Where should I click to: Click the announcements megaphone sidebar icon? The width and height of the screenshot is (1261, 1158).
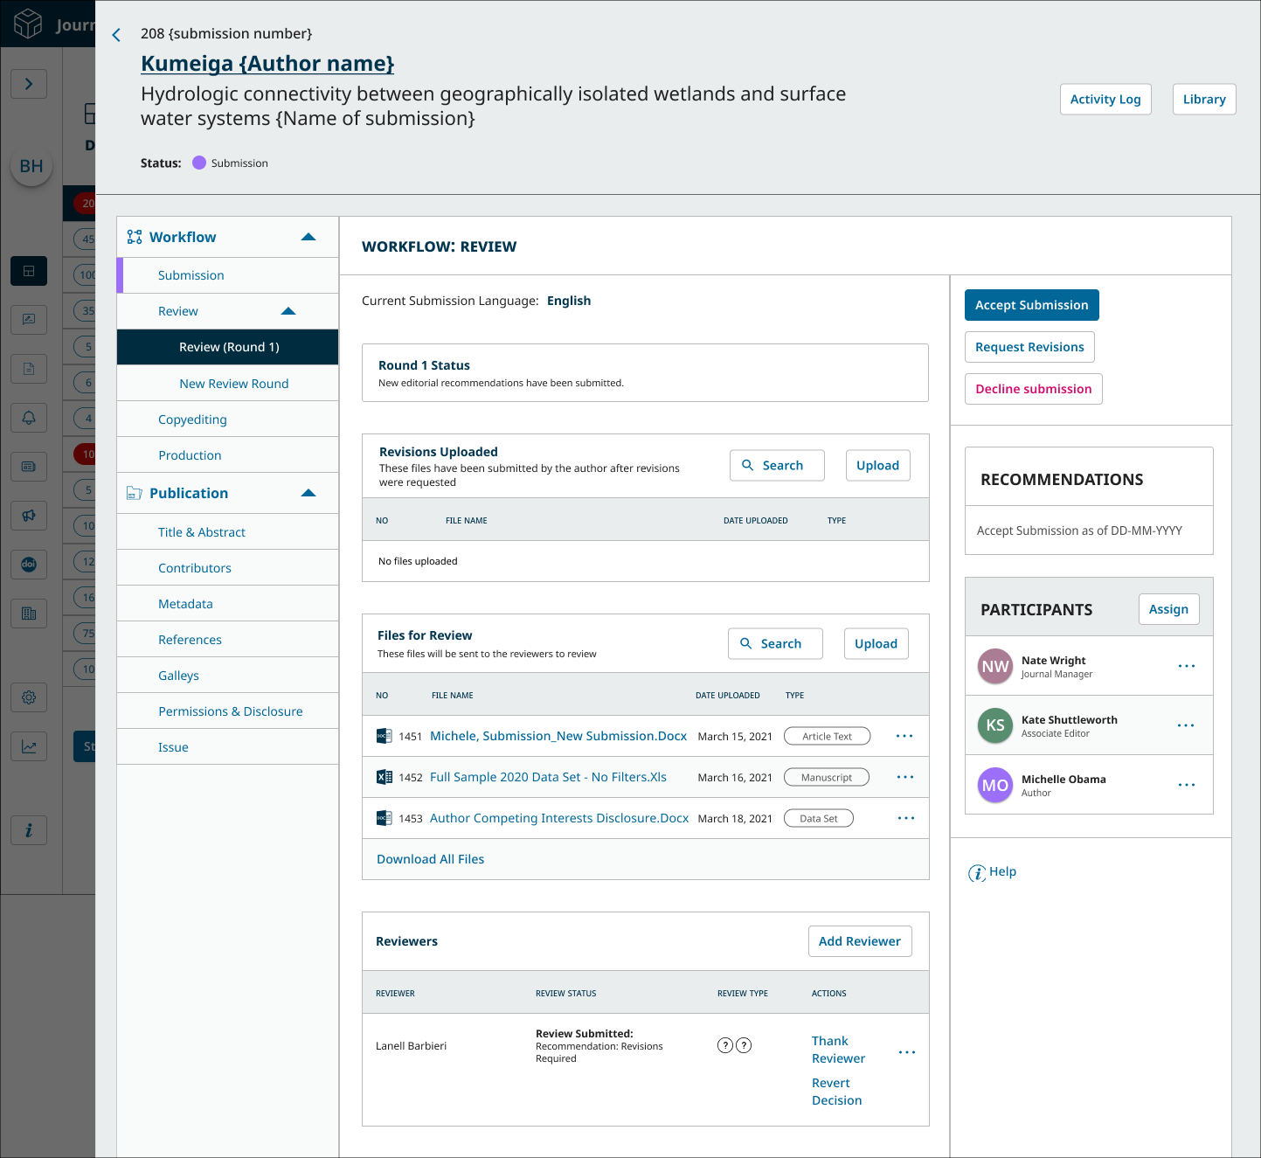[29, 516]
